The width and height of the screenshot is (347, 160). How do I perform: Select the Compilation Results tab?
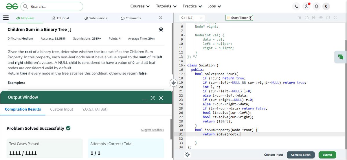[x=23, y=109]
